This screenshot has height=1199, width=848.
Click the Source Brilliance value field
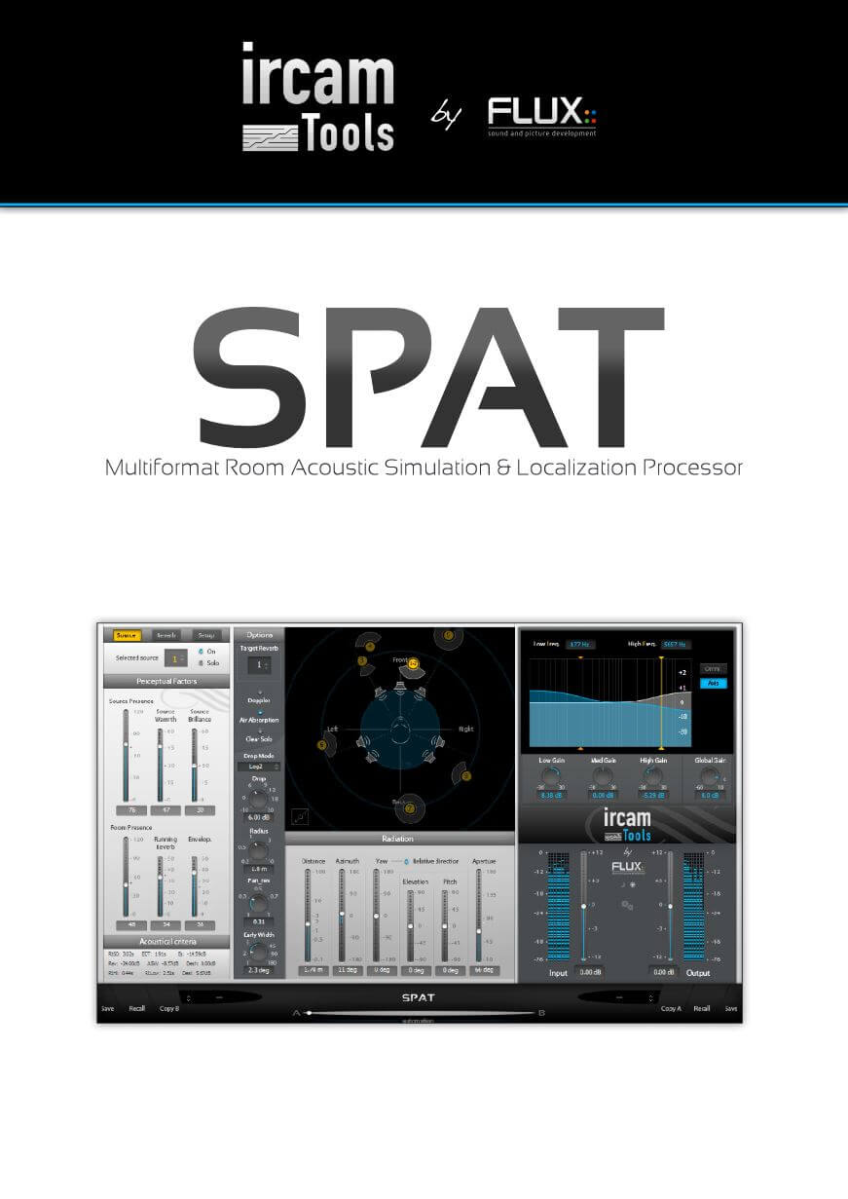tap(201, 809)
